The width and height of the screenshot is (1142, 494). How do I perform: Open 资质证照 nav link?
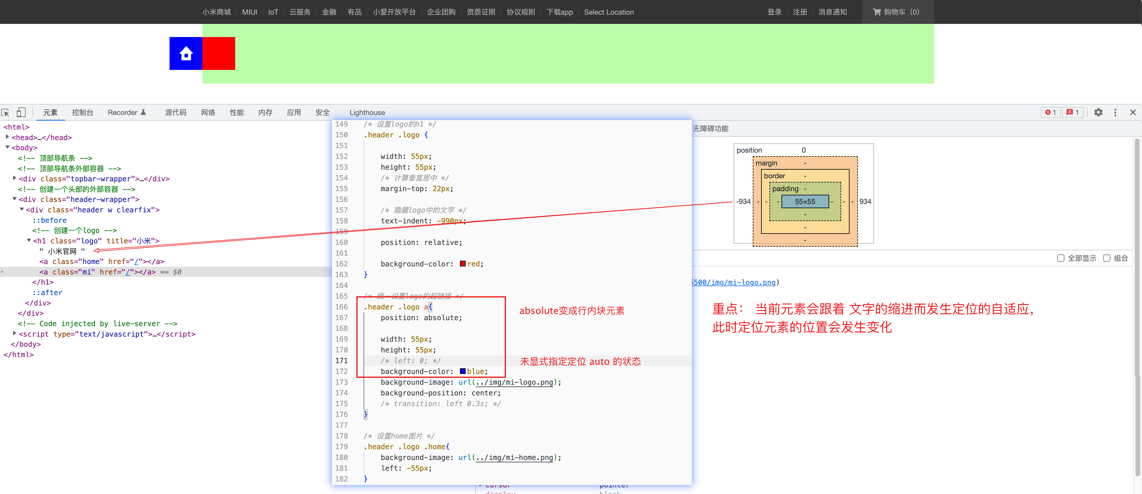coord(481,12)
